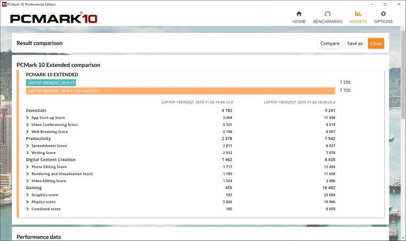Open the Benchmarks gauge icon
This screenshot has width=406, height=241.
pyautogui.click(x=327, y=14)
